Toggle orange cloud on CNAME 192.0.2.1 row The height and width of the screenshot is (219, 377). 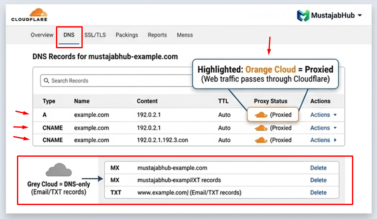coord(261,128)
